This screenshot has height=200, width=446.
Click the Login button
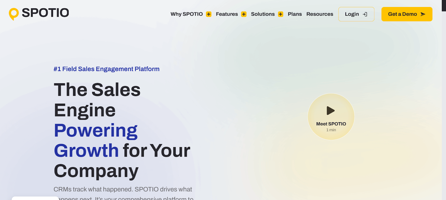356,14
